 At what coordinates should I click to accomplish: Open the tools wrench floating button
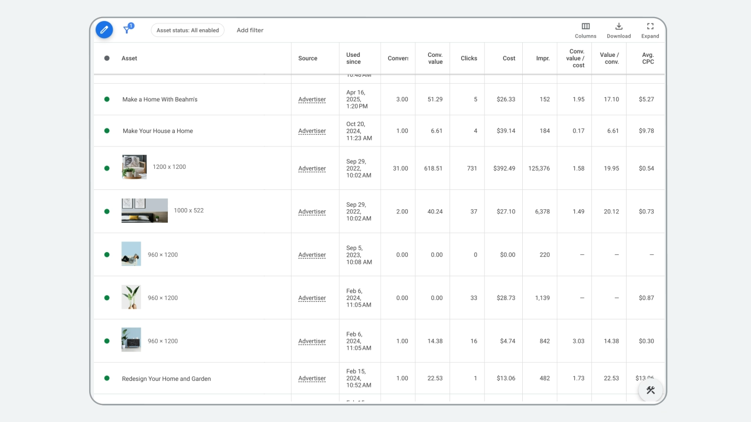pos(650,390)
